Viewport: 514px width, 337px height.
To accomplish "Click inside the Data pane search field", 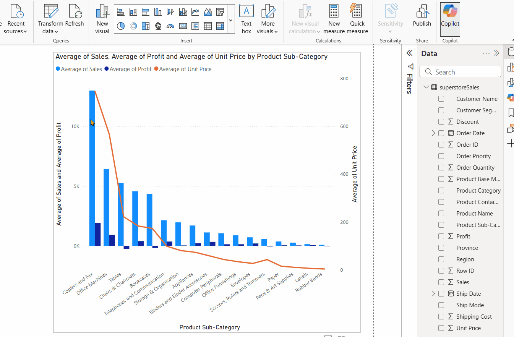I will coord(460,71).
